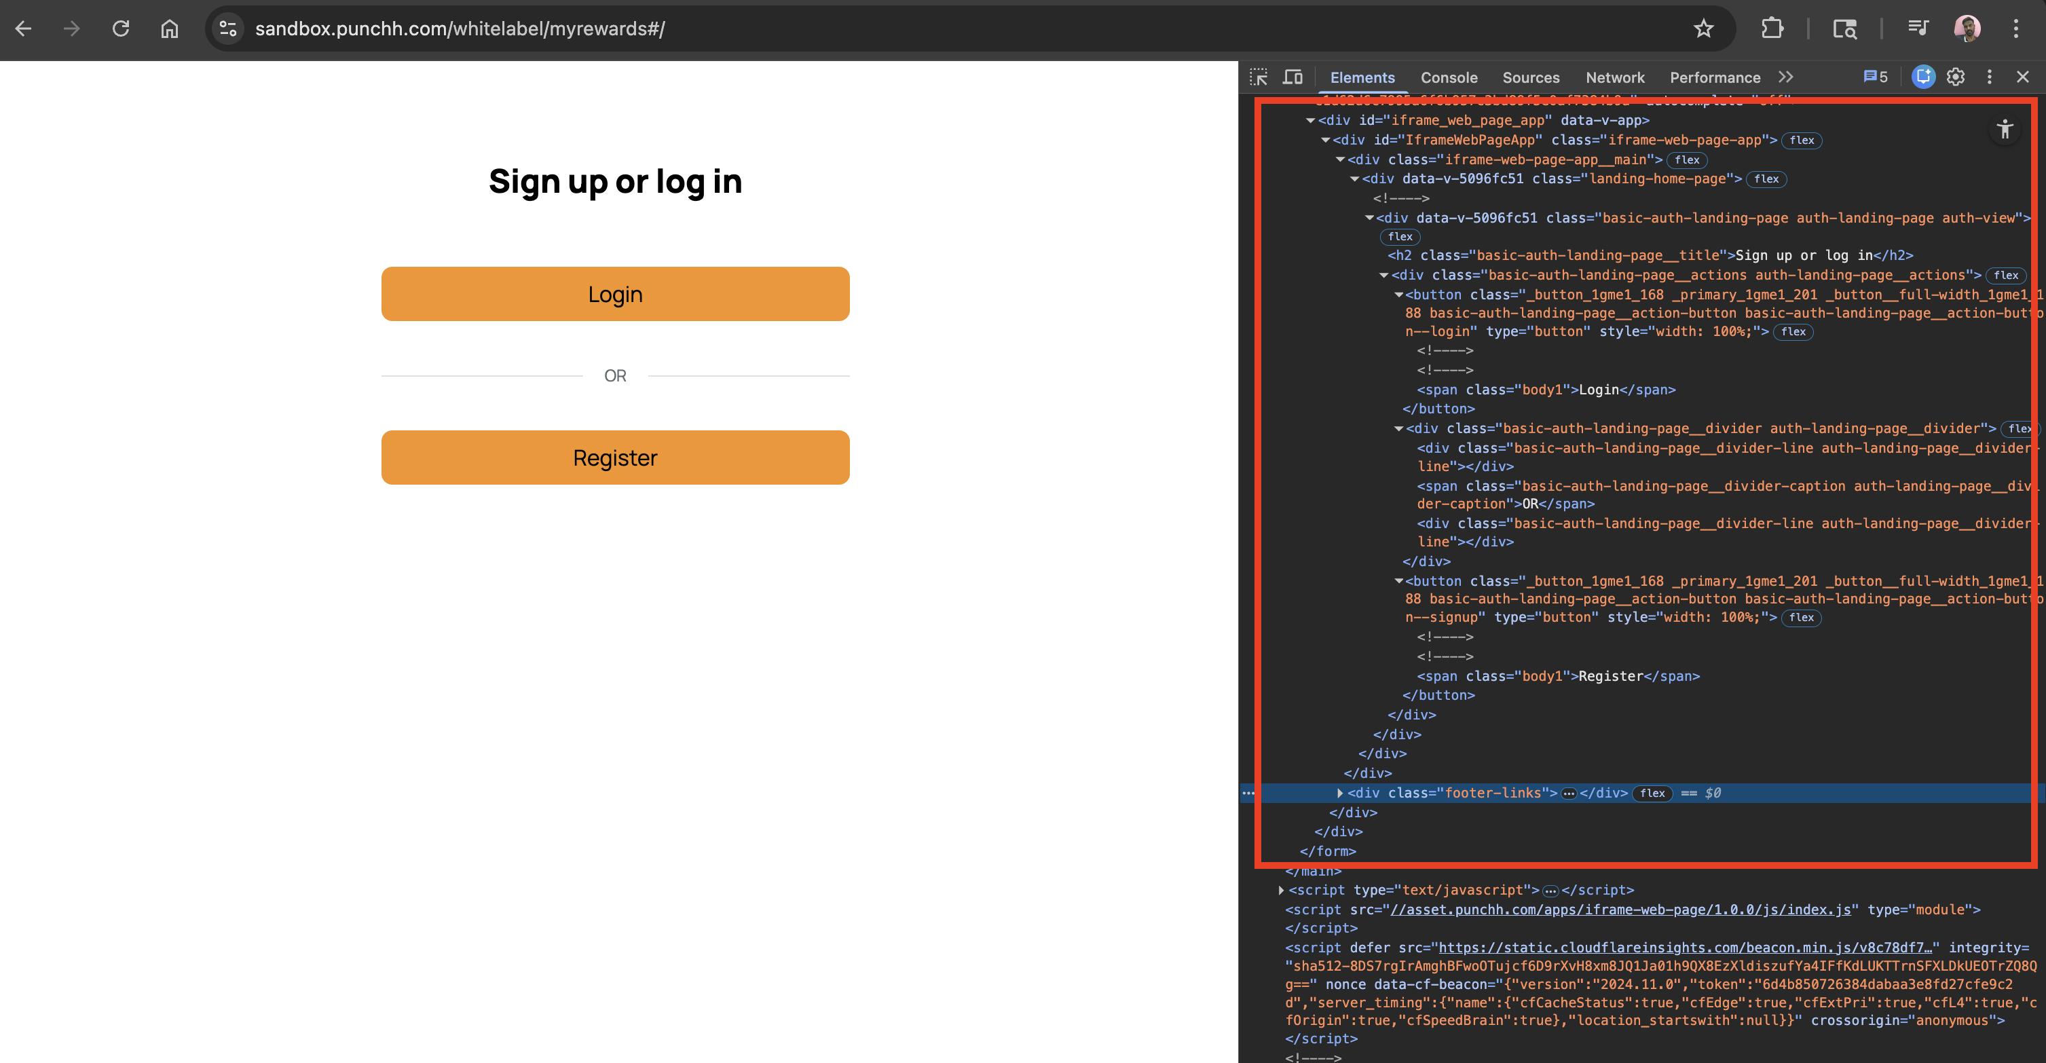Close the DevTools panel
This screenshot has width=2046, height=1063.
(2023, 77)
